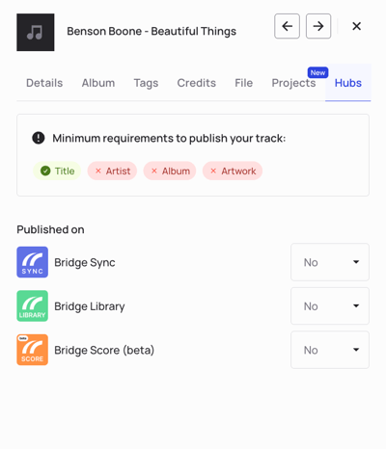
Task: Click the Bridge Library label text
Action: pyautogui.click(x=90, y=306)
